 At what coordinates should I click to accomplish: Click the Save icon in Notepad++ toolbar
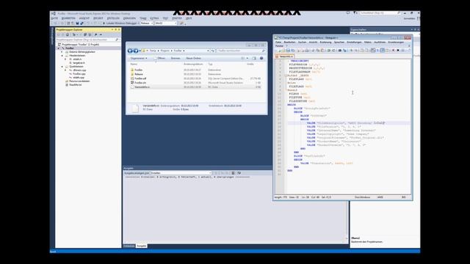288,51
